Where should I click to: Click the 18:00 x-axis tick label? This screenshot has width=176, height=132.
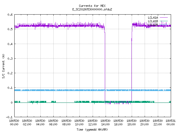pyautogui.click(x=131, y=124)
